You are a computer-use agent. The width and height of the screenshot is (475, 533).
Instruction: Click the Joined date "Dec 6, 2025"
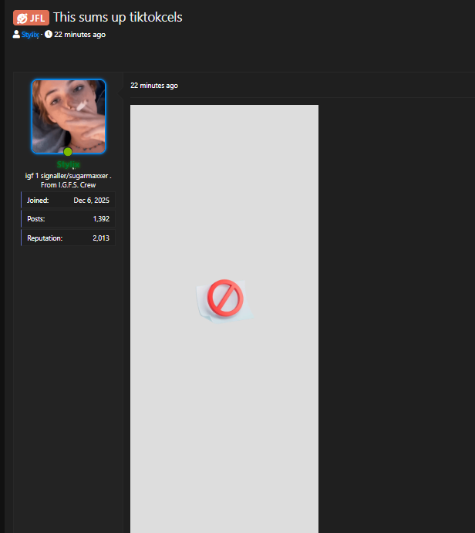[92, 201]
